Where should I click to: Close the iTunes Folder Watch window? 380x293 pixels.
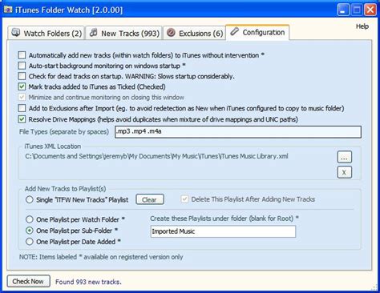(370, 10)
